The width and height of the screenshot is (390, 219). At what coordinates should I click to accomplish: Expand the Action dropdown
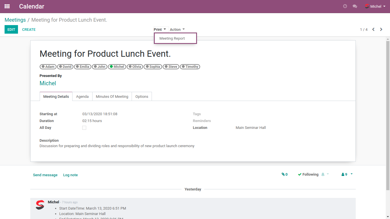click(177, 29)
